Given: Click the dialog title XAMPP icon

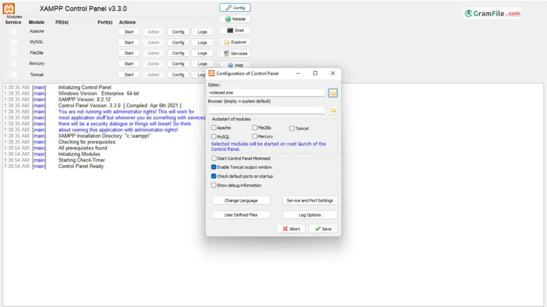Looking at the screenshot, I should pos(212,73).
